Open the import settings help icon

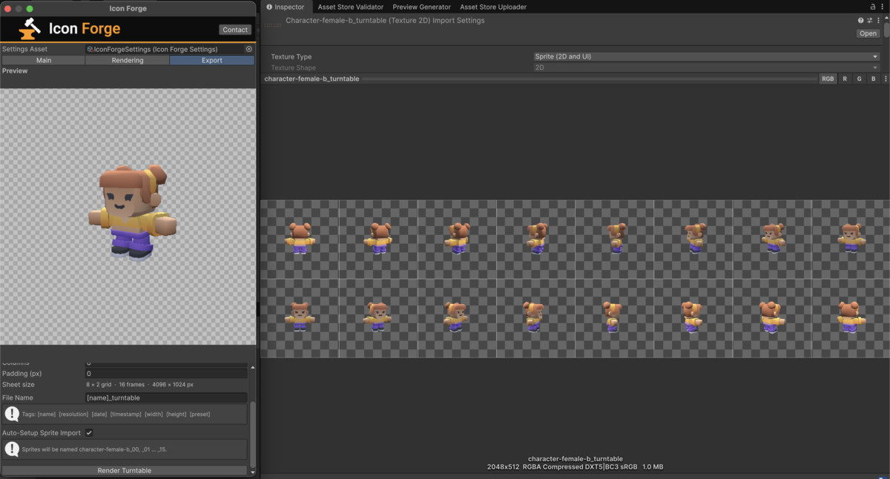point(861,21)
